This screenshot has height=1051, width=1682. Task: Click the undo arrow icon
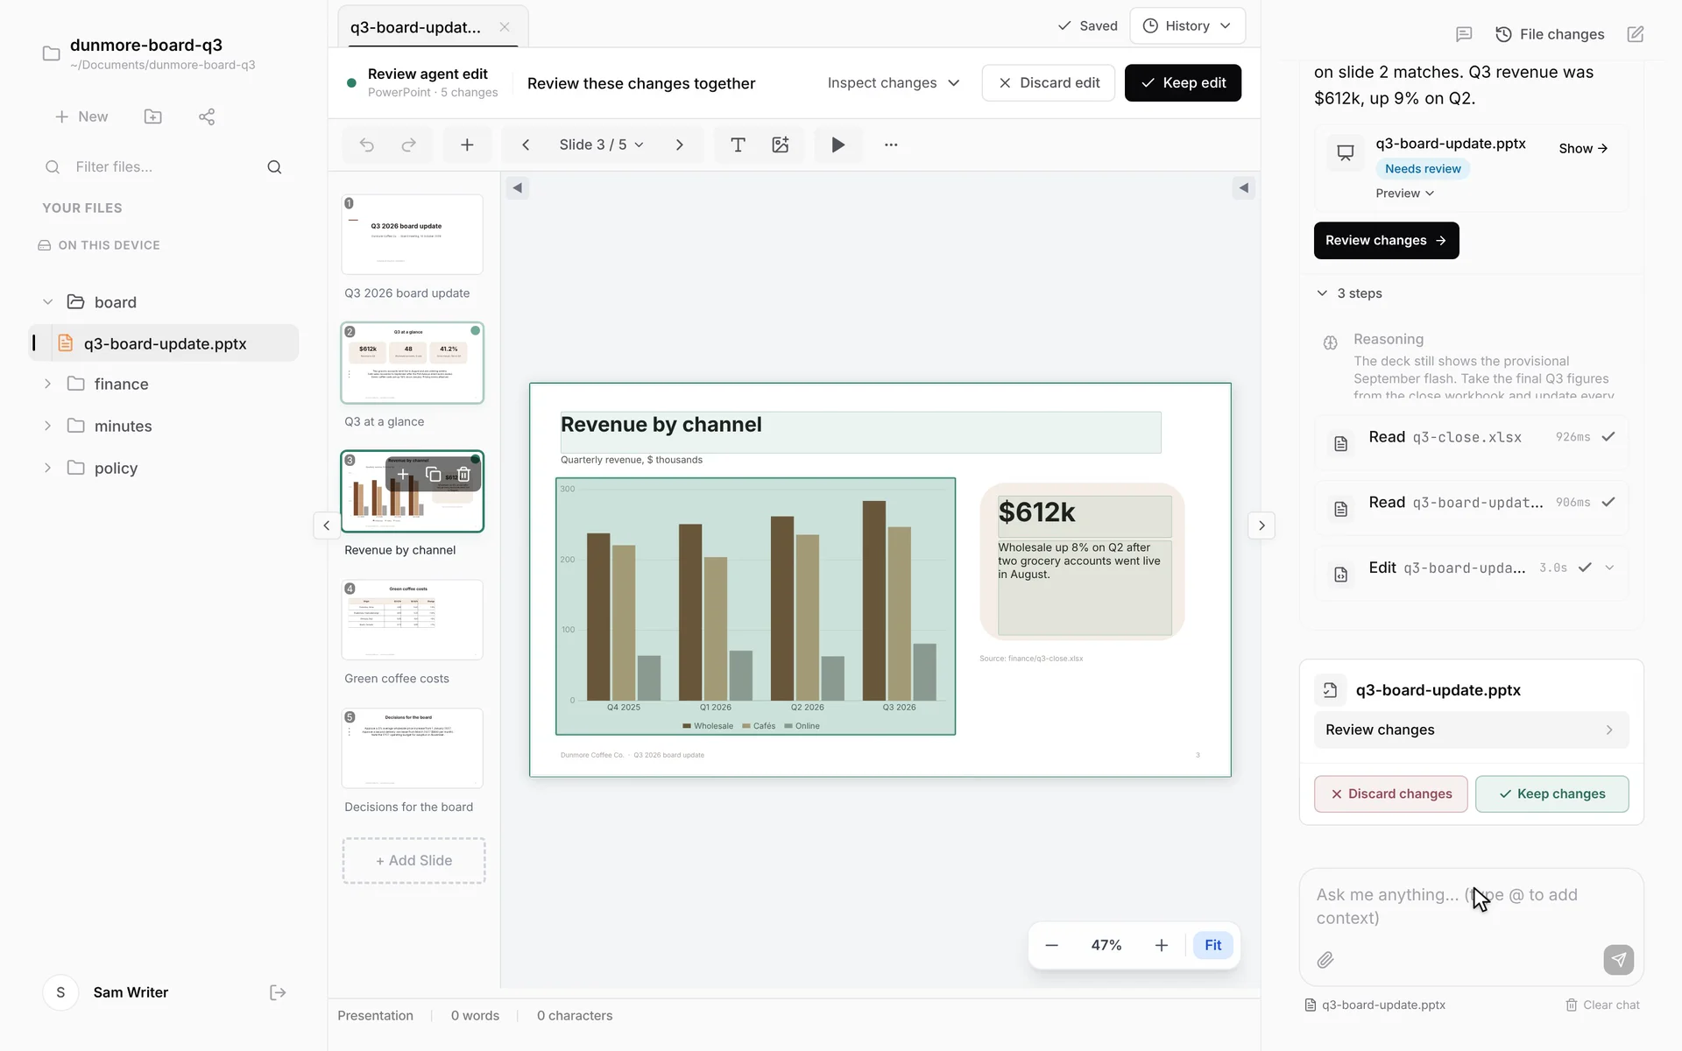pyautogui.click(x=367, y=145)
